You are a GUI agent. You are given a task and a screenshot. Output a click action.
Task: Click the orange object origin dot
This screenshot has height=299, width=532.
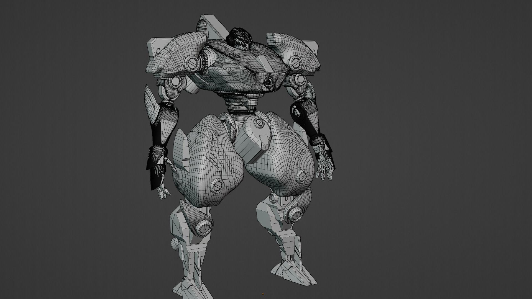click(263, 294)
